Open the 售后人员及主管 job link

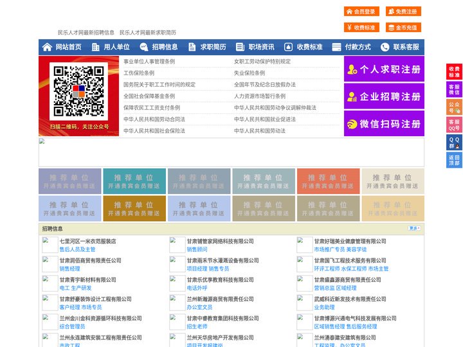pos(77,249)
